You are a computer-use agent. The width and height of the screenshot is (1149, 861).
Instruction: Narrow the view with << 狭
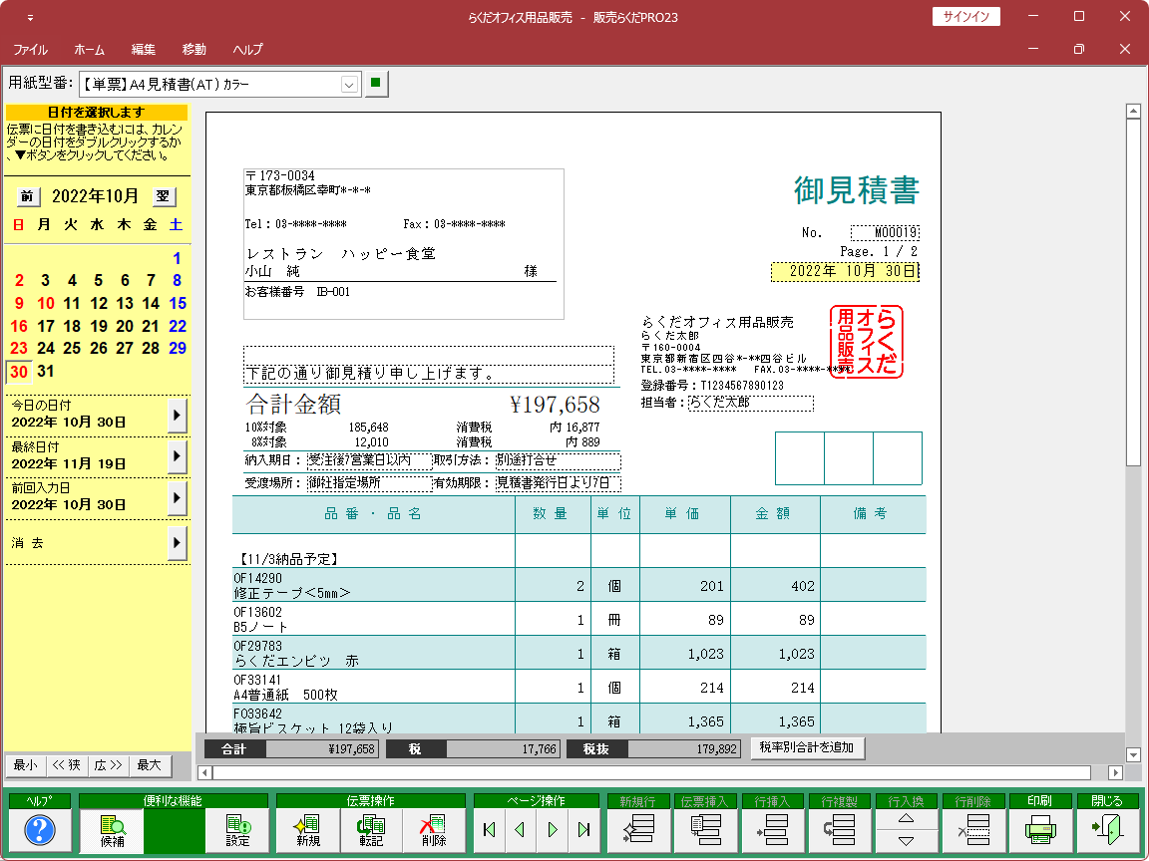68,765
